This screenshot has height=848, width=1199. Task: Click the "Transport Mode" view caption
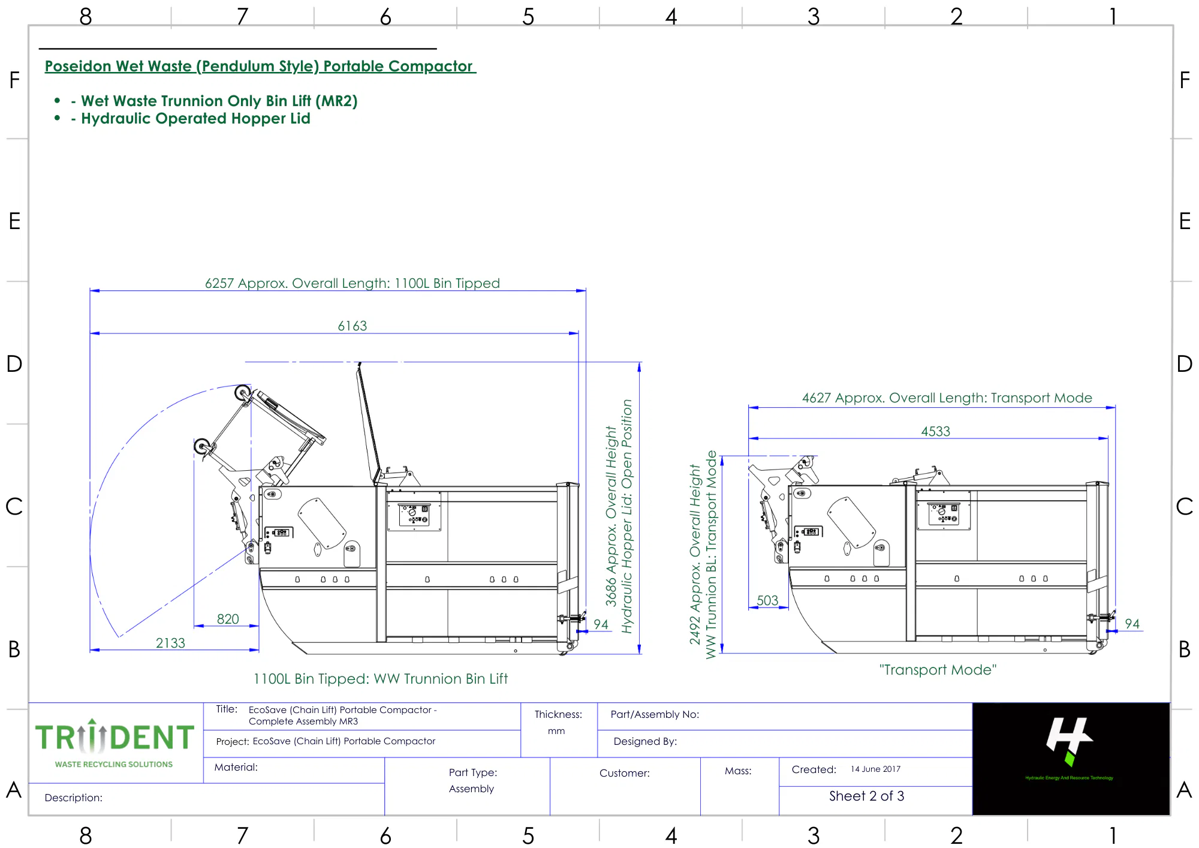coord(938,670)
